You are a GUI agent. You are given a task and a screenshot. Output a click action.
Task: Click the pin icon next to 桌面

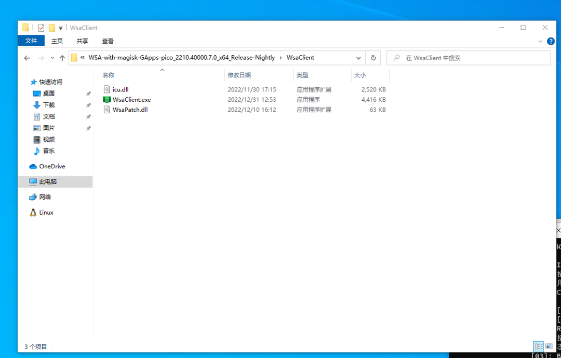(x=88, y=94)
